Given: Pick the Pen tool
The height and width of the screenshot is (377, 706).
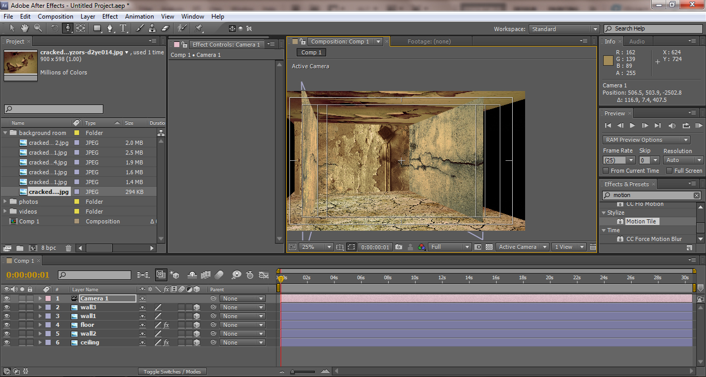Looking at the screenshot, I should [110, 28].
